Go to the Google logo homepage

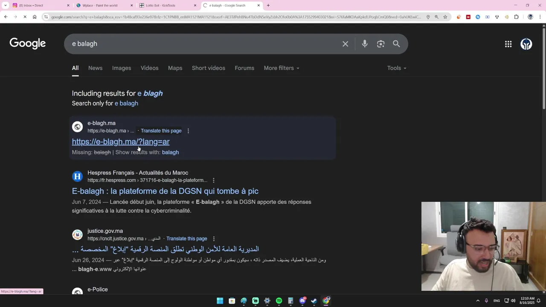click(x=28, y=43)
